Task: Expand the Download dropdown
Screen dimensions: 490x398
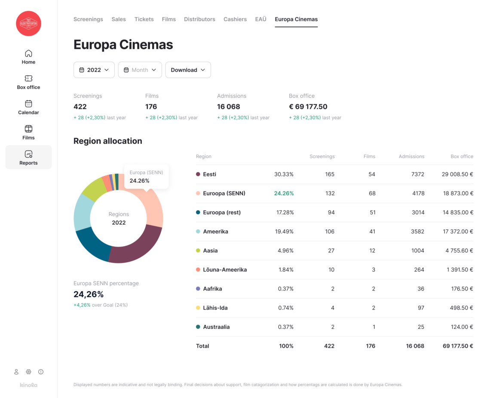Action: click(x=188, y=70)
